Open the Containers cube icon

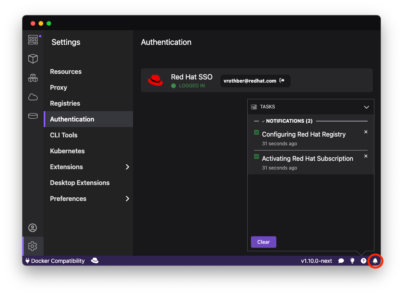[x=33, y=59]
